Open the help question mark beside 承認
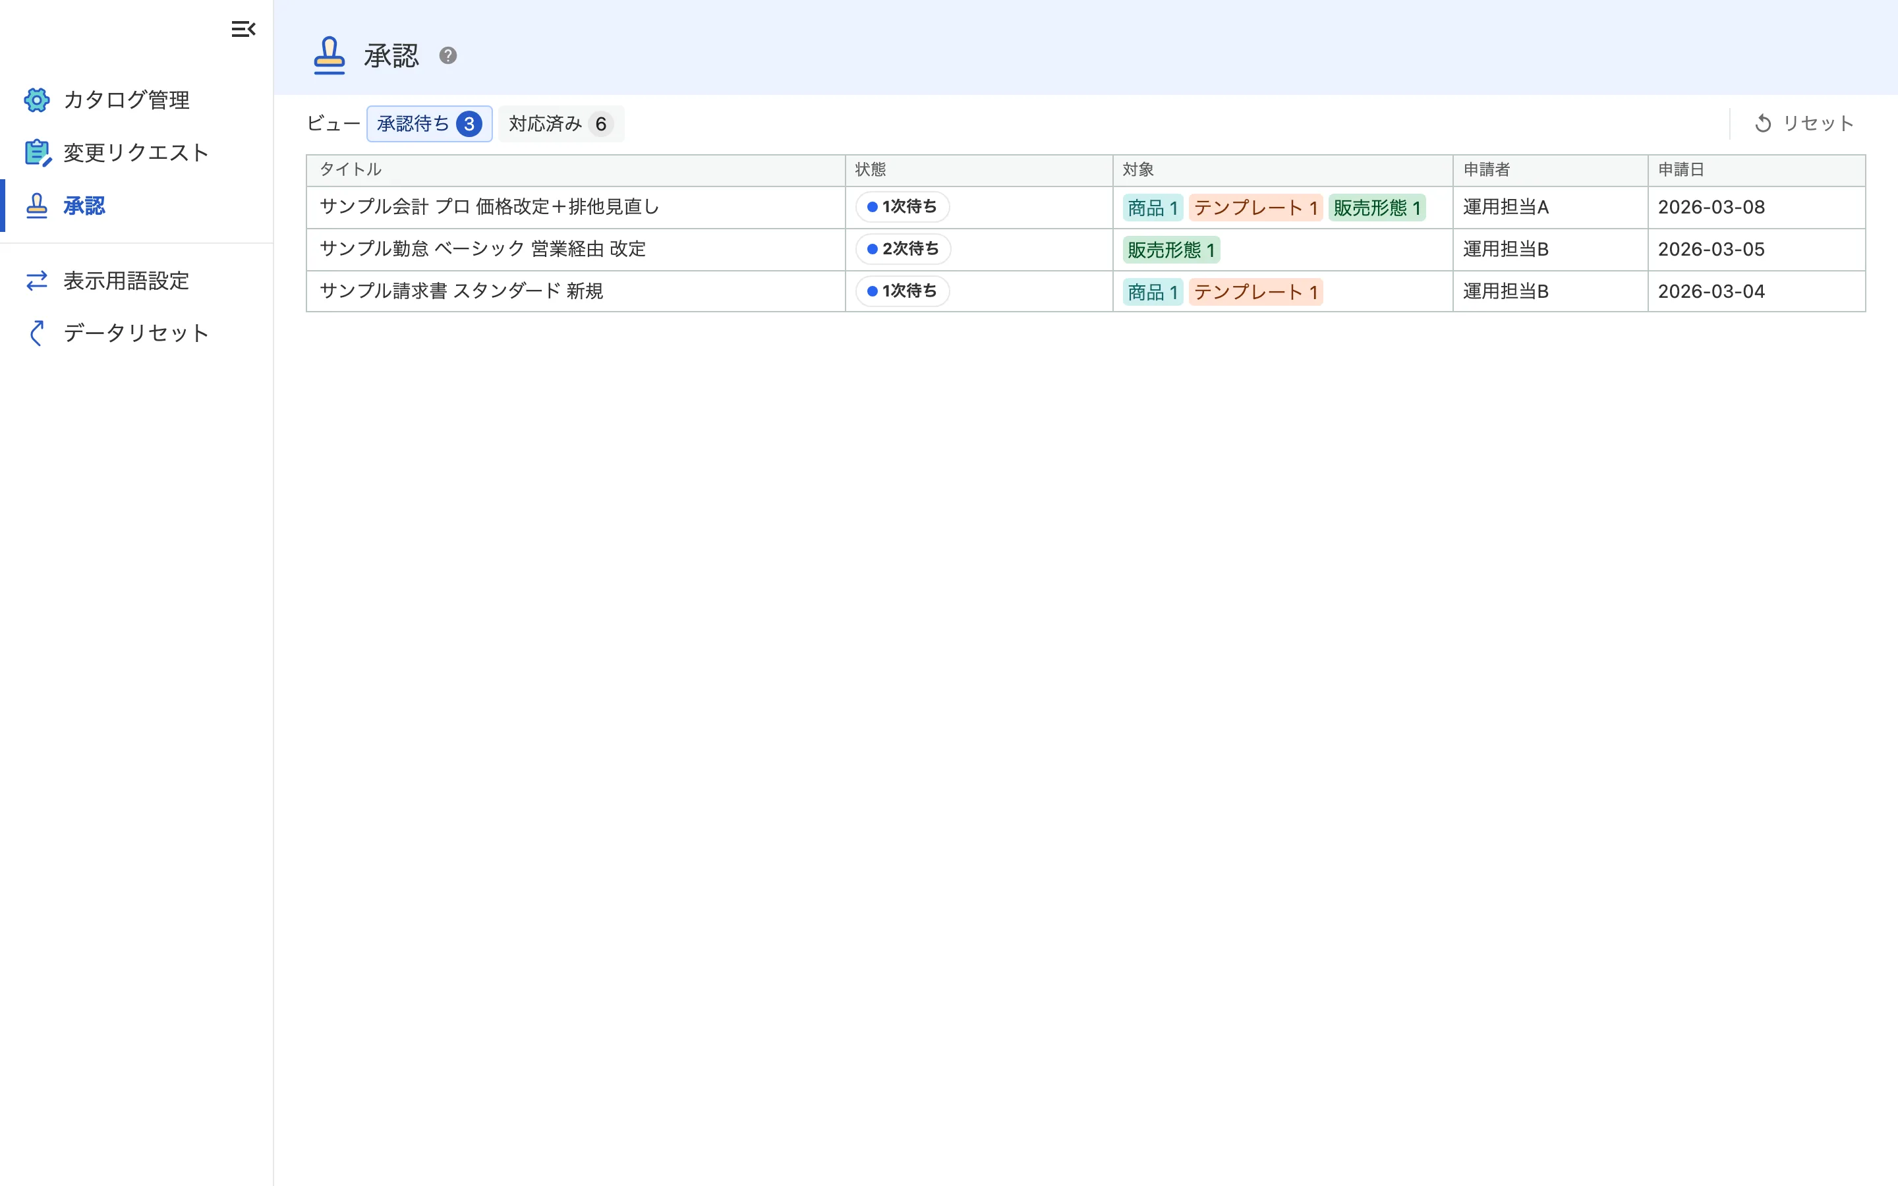Image resolution: width=1898 pixels, height=1186 pixels. [x=448, y=56]
